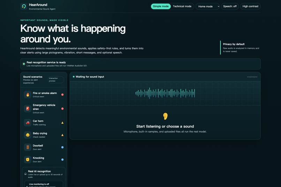Screen dimensions: 281x187
Task: Click the dot beside Waiting for sound input
Action: tap(74, 77)
